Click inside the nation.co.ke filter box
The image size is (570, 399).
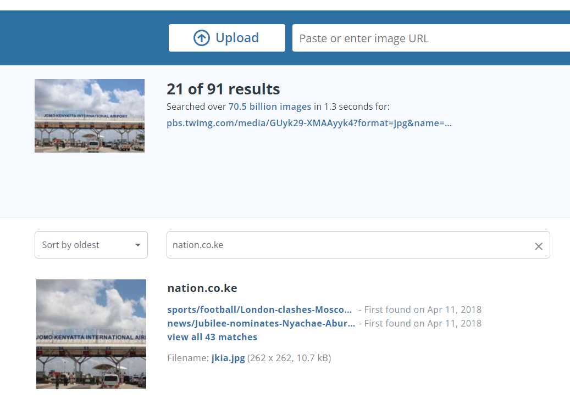click(346, 245)
